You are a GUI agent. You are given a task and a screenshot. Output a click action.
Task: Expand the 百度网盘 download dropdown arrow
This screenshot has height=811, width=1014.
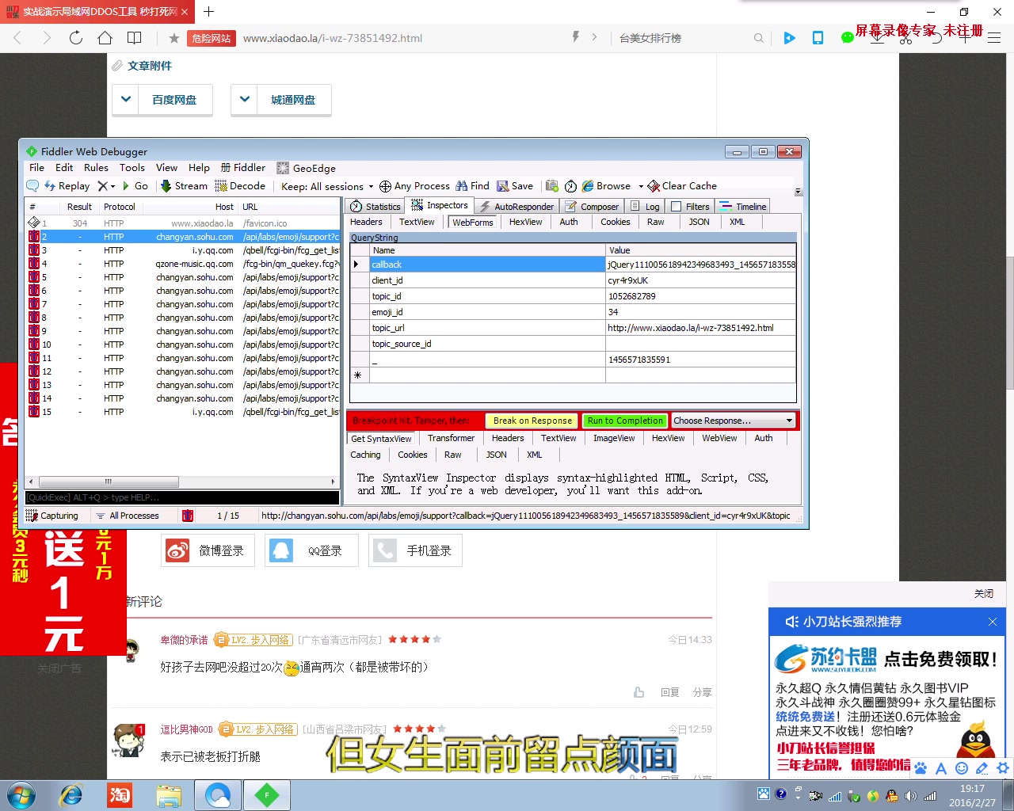point(125,99)
